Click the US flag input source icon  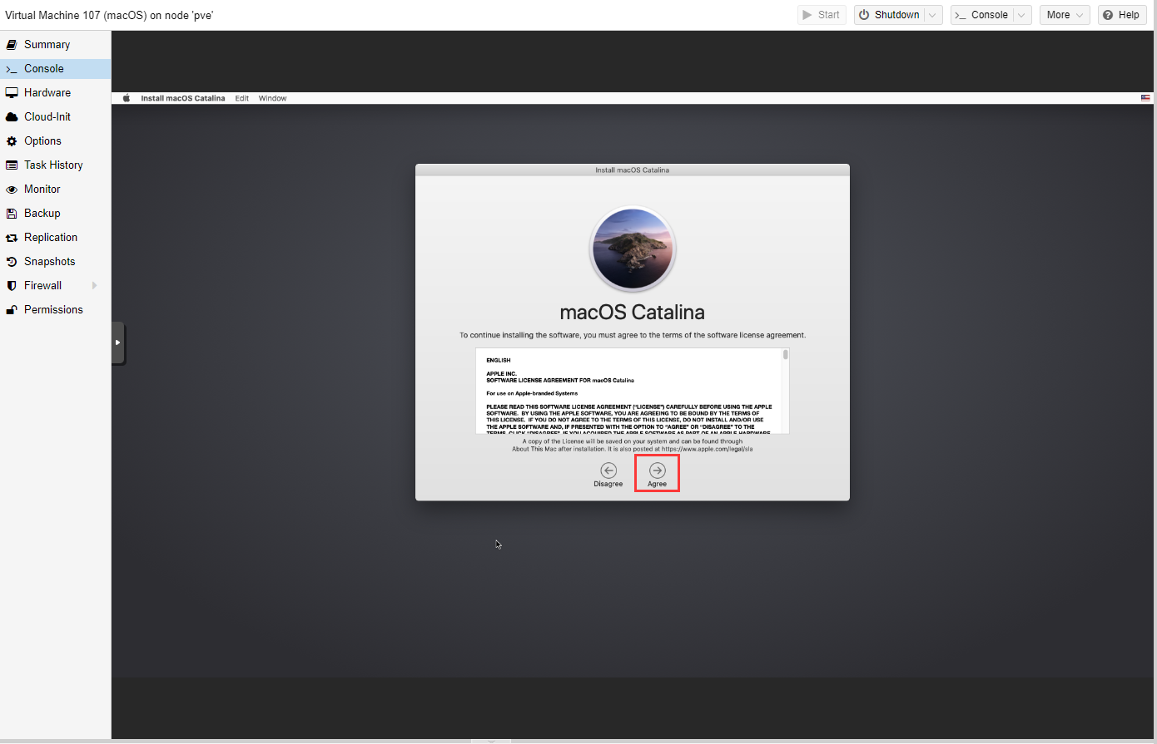[x=1145, y=98]
